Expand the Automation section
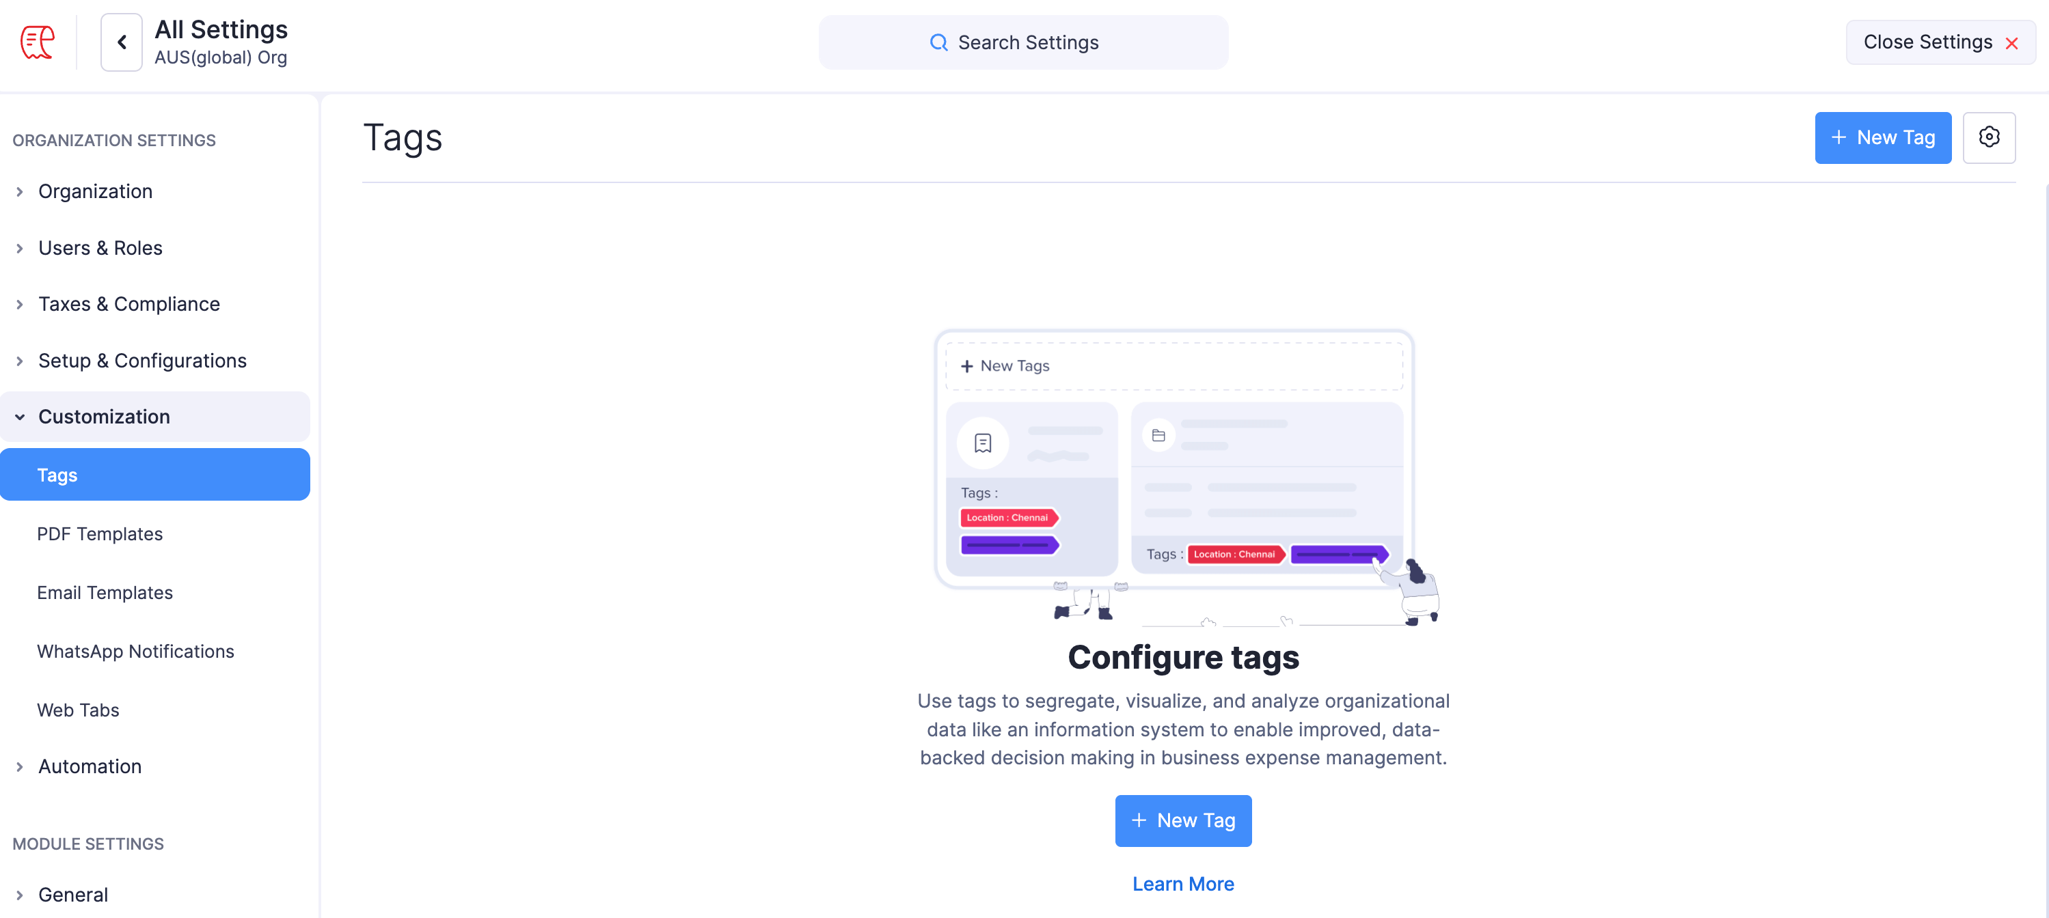This screenshot has width=2049, height=918. point(90,766)
